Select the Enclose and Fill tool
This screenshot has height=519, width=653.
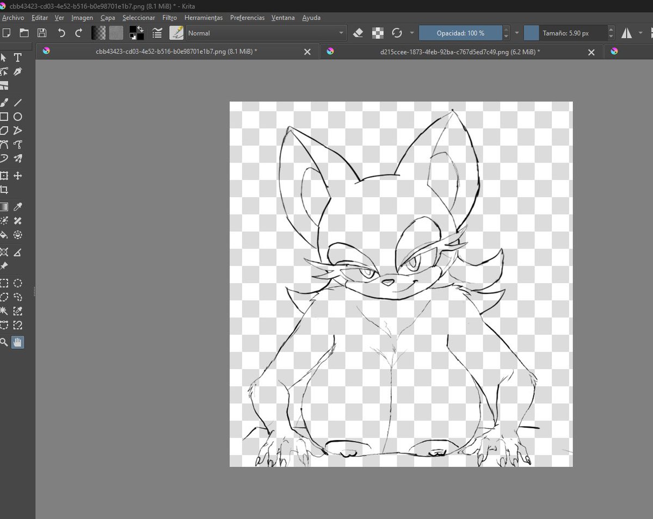click(18, 235)
